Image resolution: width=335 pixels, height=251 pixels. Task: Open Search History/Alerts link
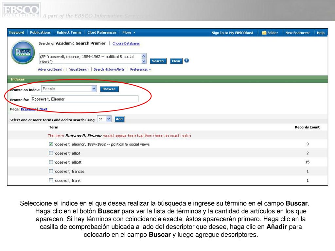pos(109,69)
